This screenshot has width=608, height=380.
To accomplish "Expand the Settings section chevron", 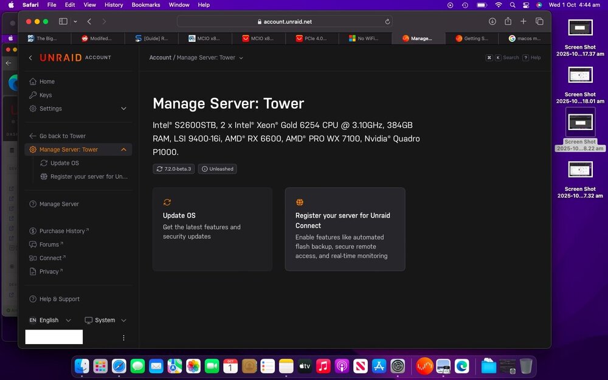I will [x=123, y=109].
